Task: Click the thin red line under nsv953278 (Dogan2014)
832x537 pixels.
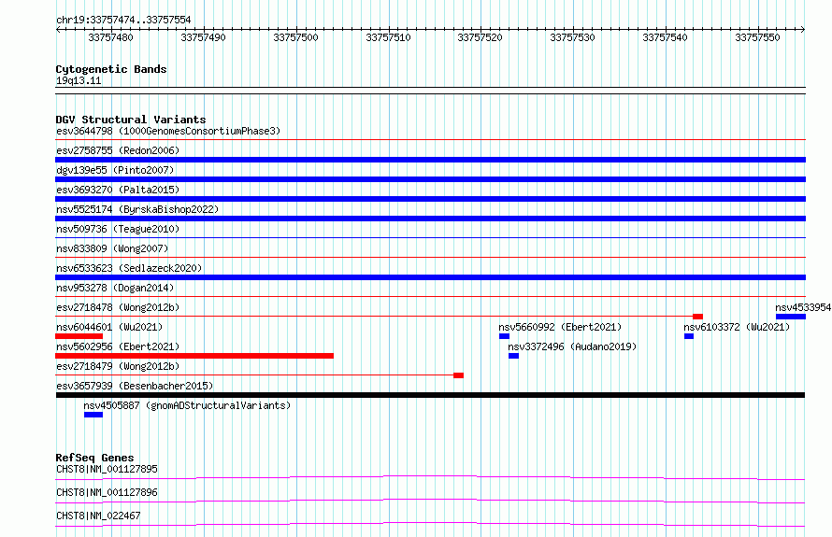Action: tap(430, 297)
